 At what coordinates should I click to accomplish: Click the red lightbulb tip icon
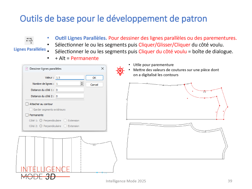(120, 71)
